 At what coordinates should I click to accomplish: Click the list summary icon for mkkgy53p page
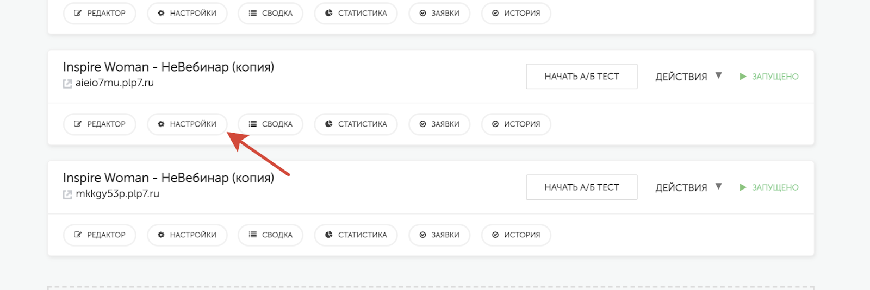pyautogui.click(x=253, y=235)
